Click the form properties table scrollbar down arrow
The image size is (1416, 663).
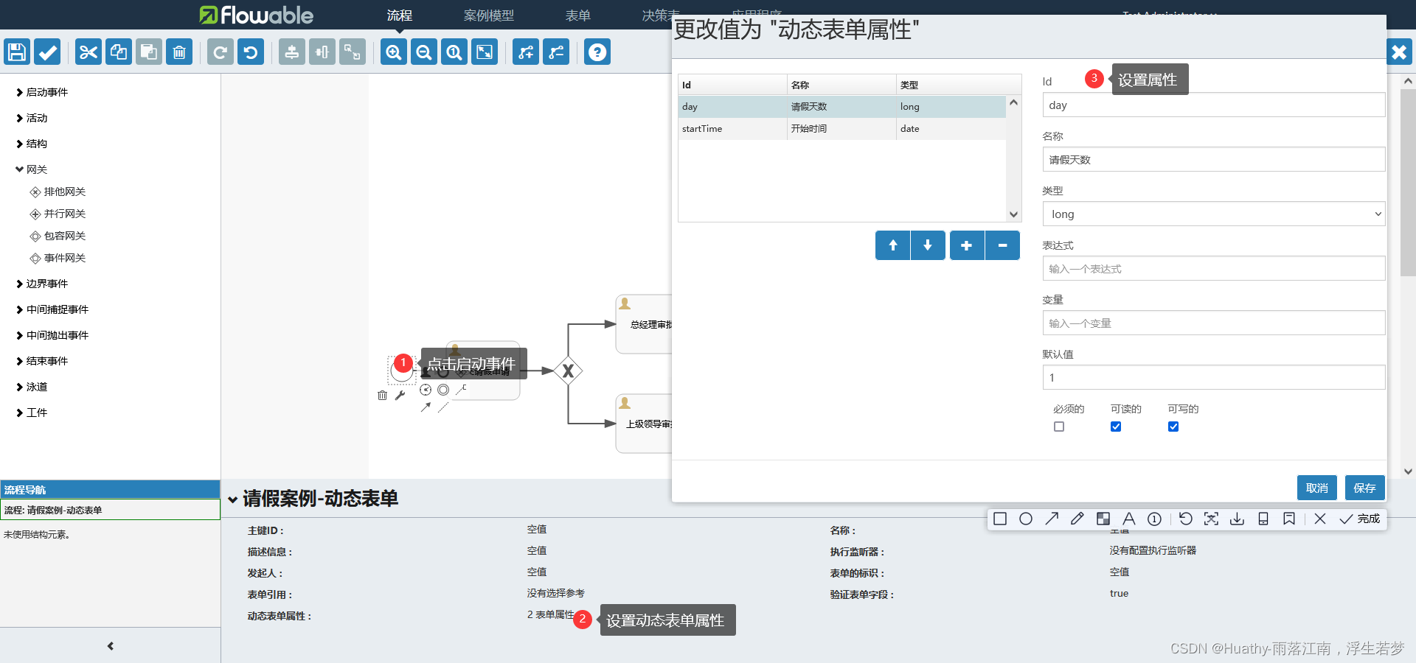(x=1014, y=214)
